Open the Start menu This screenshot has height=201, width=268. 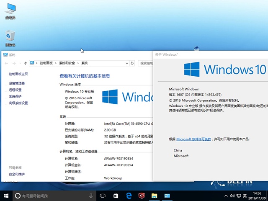coord(6,196)
